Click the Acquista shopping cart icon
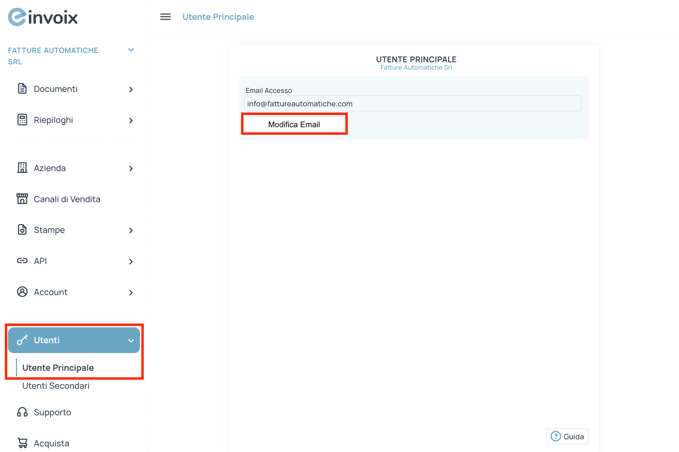Screen dimensions: 679x452 22,443
